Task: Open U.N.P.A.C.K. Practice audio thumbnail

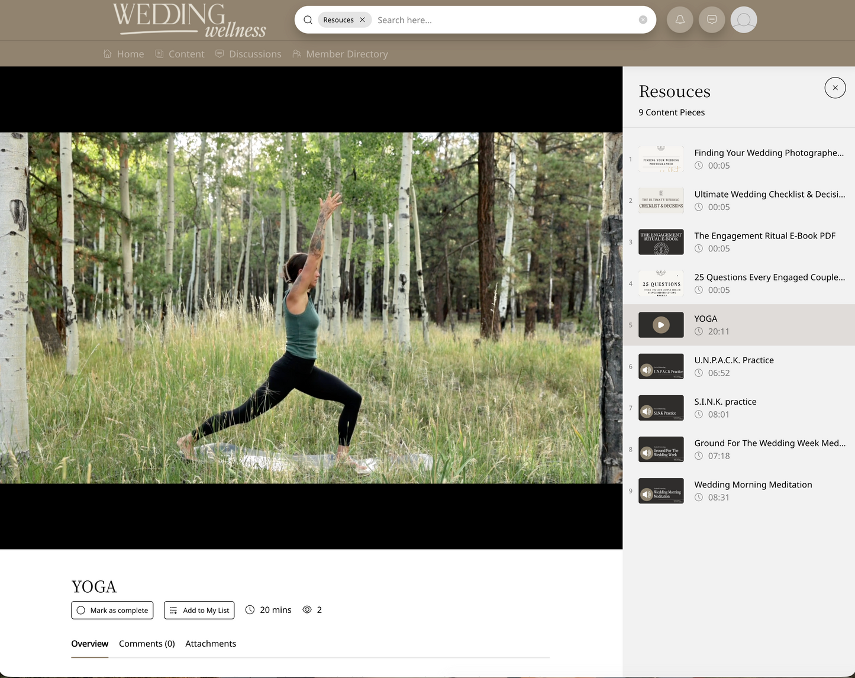Action: tap(661, 366)
